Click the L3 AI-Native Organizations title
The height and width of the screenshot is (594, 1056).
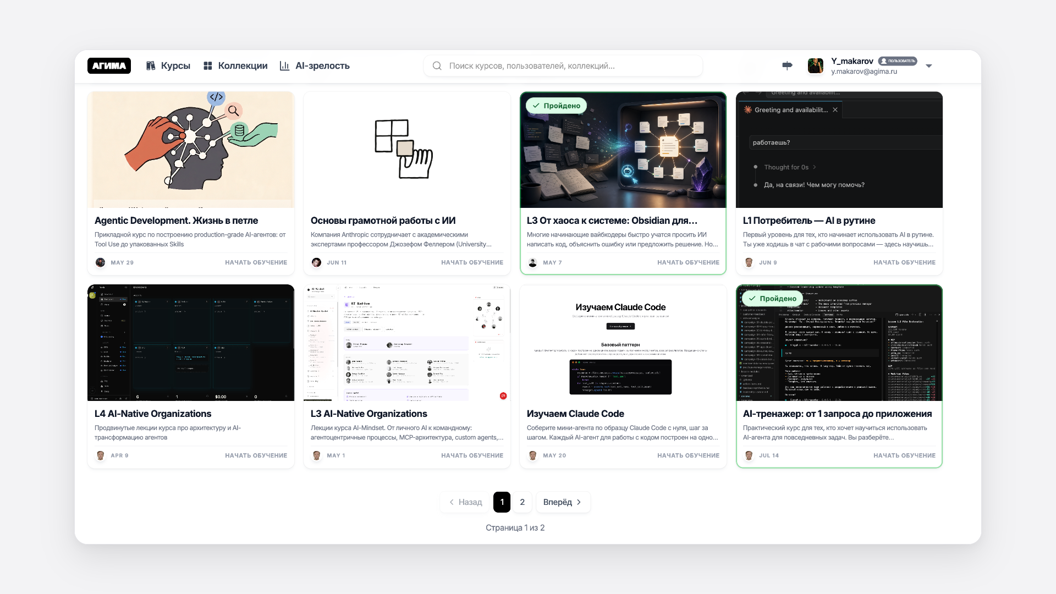(x=369, y=414)
